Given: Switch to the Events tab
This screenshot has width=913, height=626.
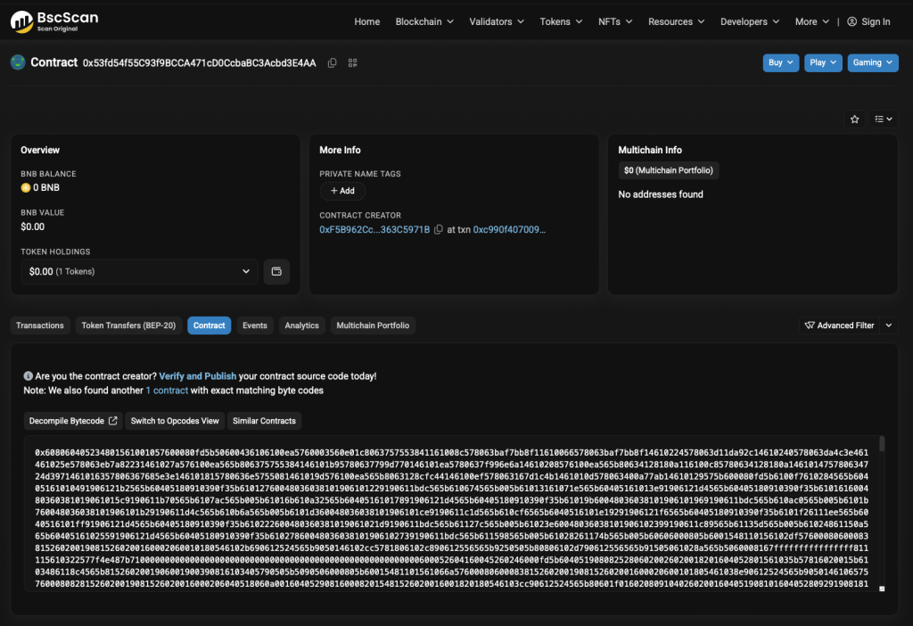Looking at the screenshot, I should pyautogui.click(x=254, y=325).
